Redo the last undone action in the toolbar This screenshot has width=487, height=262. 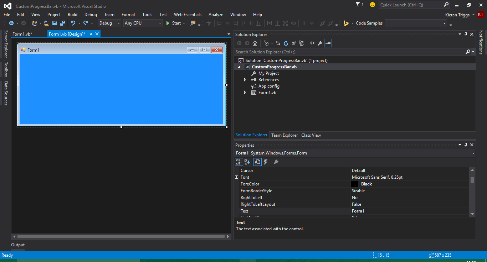tap(86, 23)
